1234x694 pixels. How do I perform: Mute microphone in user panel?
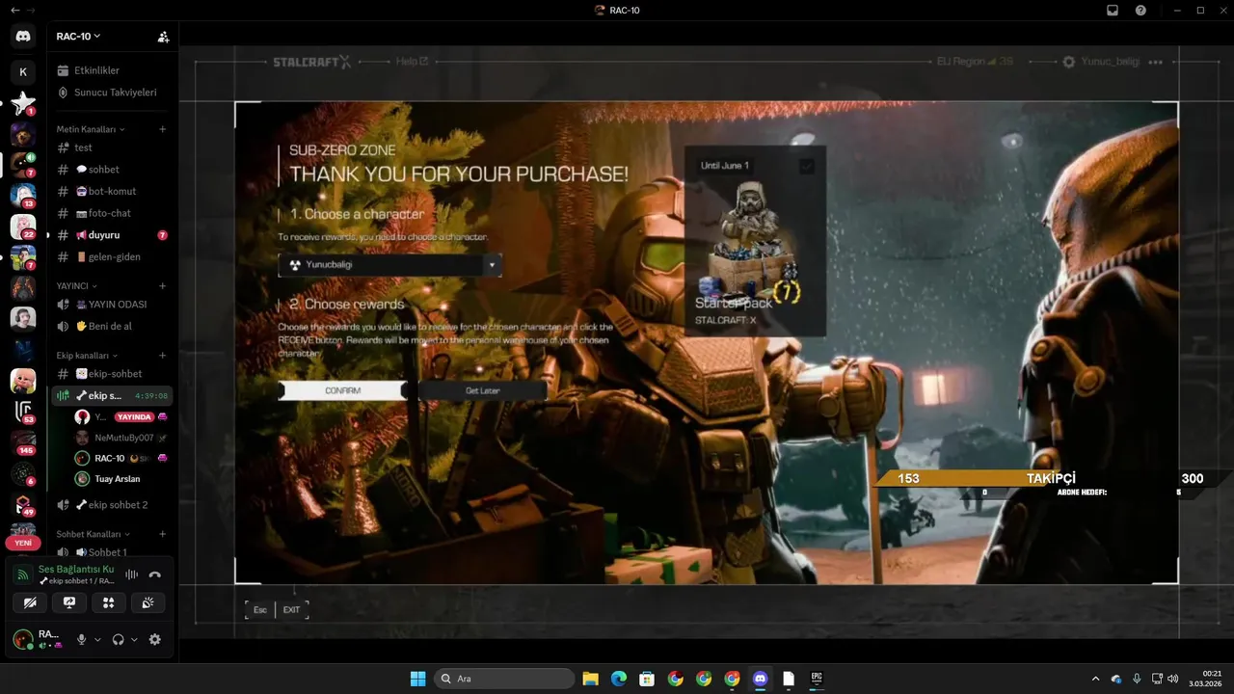82,639
